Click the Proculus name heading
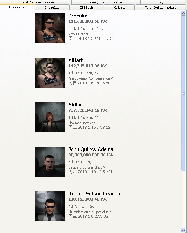The image size is (187, 233). point(78,16)
